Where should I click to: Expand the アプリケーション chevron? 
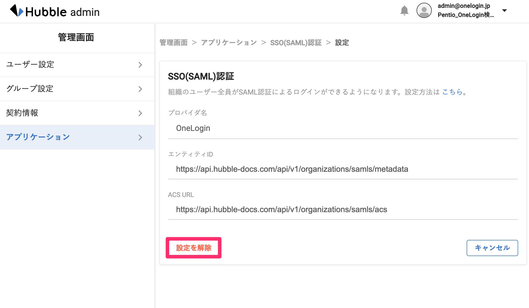pos(140,137)
